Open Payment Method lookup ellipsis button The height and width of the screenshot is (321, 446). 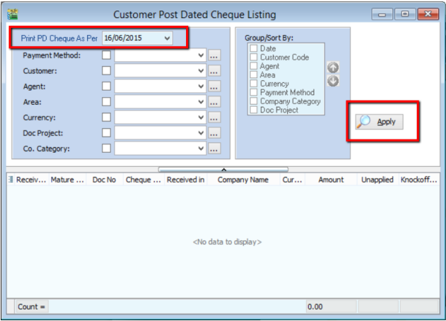(215, 54)
